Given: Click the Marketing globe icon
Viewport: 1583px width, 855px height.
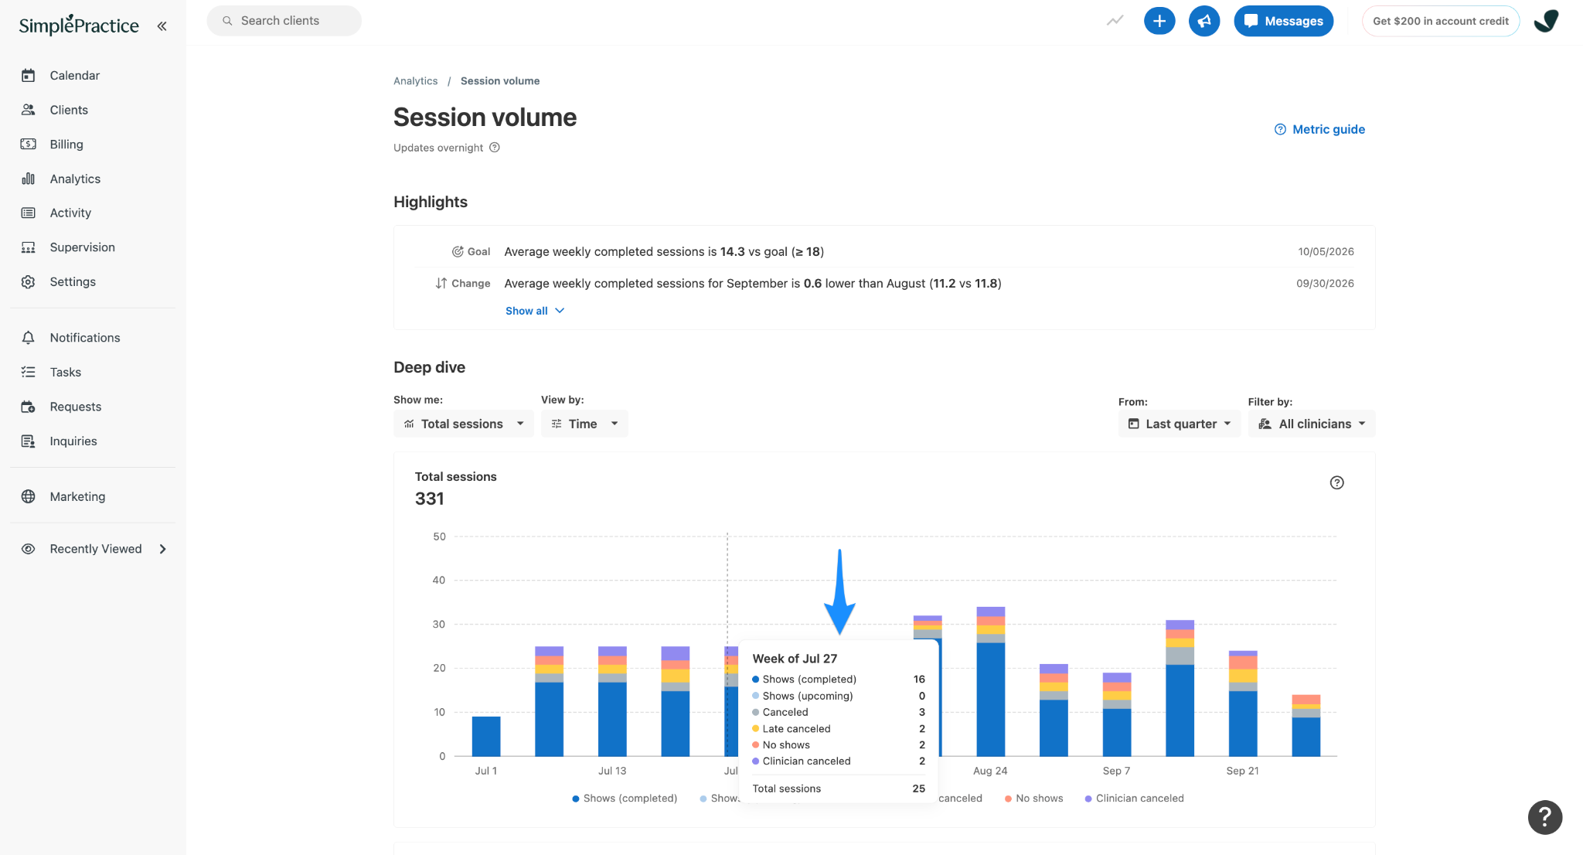Looking at the screenshot, I should [29, 496].
